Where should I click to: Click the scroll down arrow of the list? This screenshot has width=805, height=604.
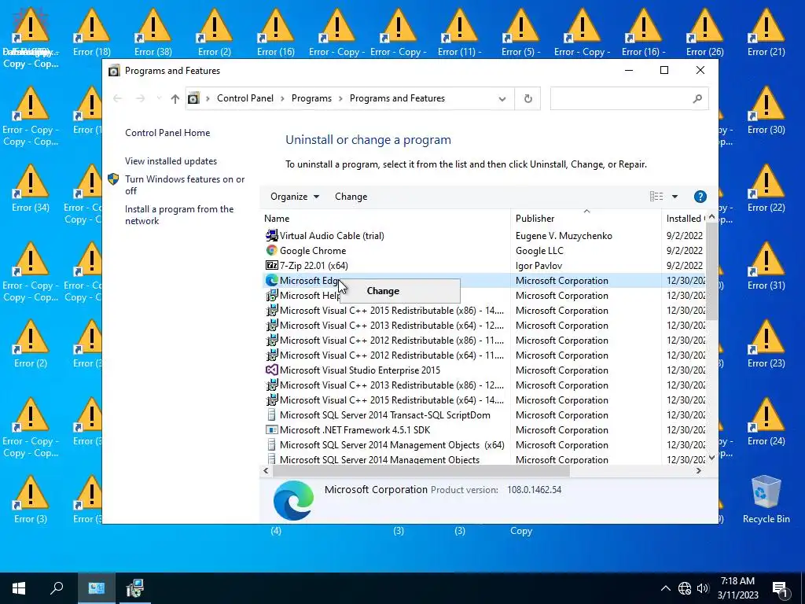pyautogui.click(x=711, y=458)
